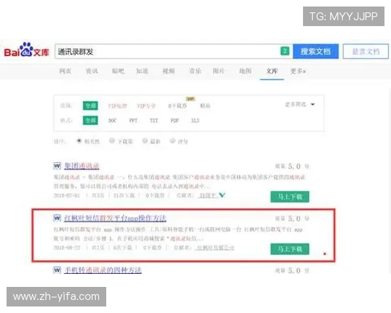Filter results by PPT format

pyautogui.click(x=133, y=121)
